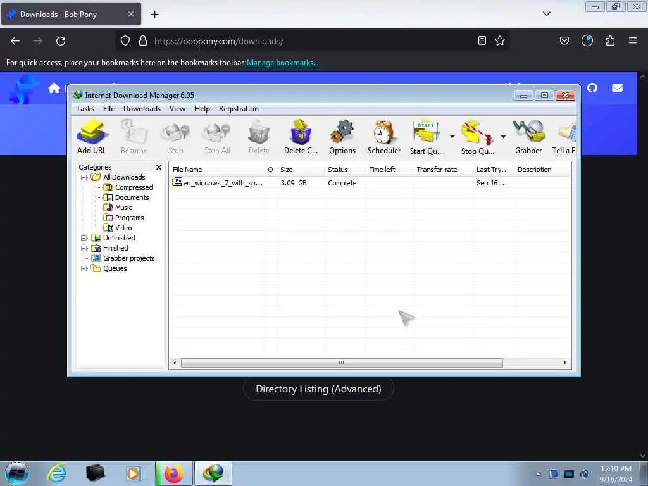Sort by Status column header
648x486 pixels.
coord(346,170)
